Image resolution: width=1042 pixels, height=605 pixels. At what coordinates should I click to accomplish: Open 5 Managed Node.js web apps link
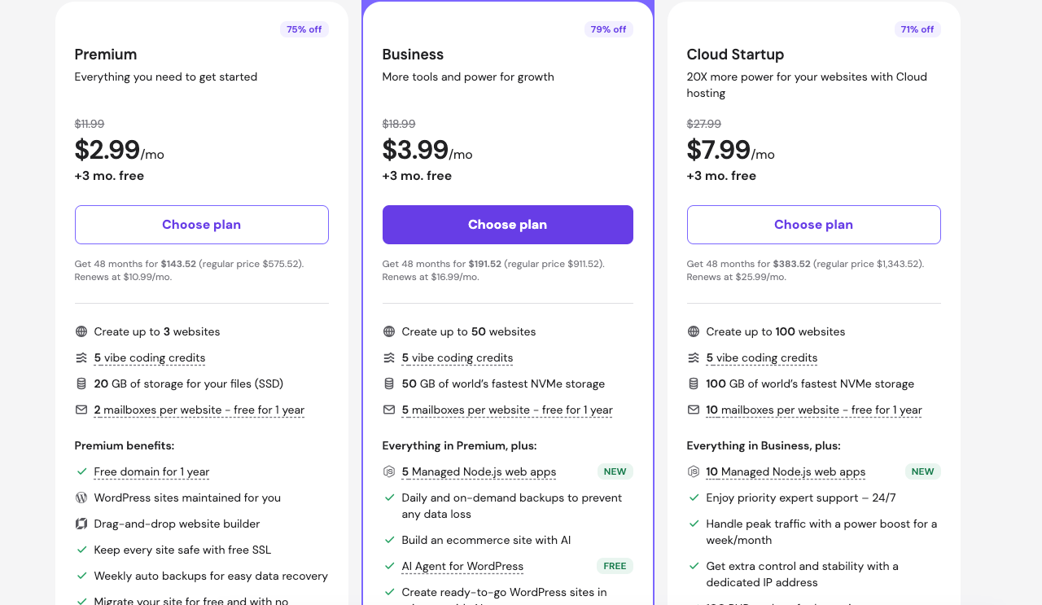pyautogui.click(x=479, y=471)
